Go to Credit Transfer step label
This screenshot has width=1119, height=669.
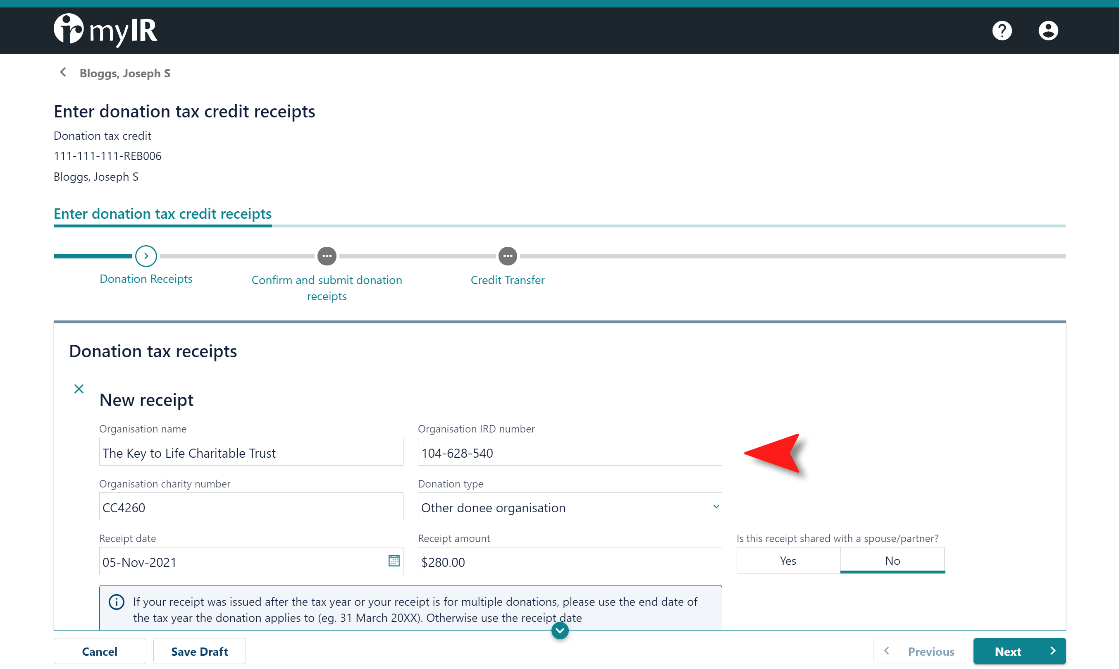click(x=508, y=280)
